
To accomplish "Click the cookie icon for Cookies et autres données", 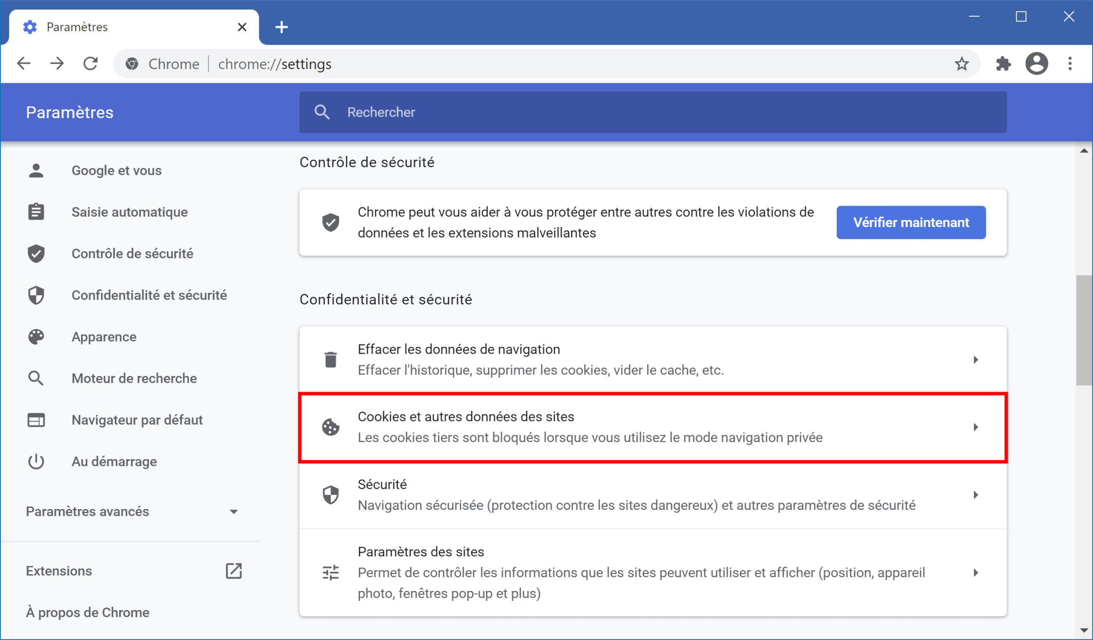I will point(330,427).
